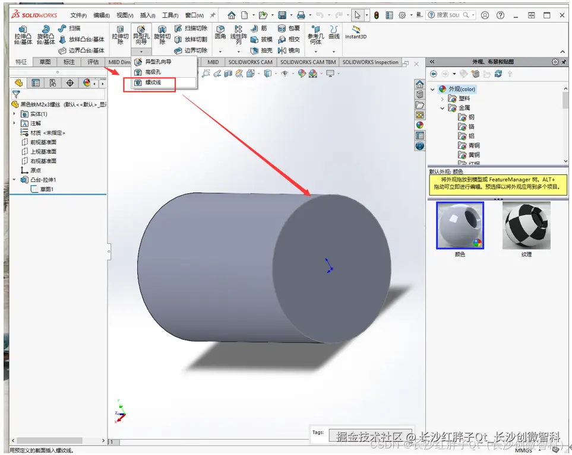Screen dimensions: 572x455
Task: Select the 边界切除 boundary cut tool
Action: pos(191,50)
